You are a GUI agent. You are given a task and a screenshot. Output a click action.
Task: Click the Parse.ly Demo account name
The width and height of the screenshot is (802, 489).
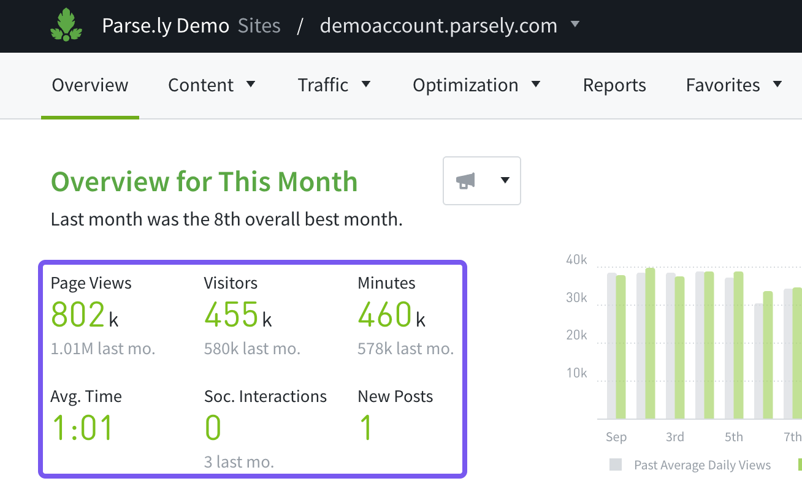[166, 26]
